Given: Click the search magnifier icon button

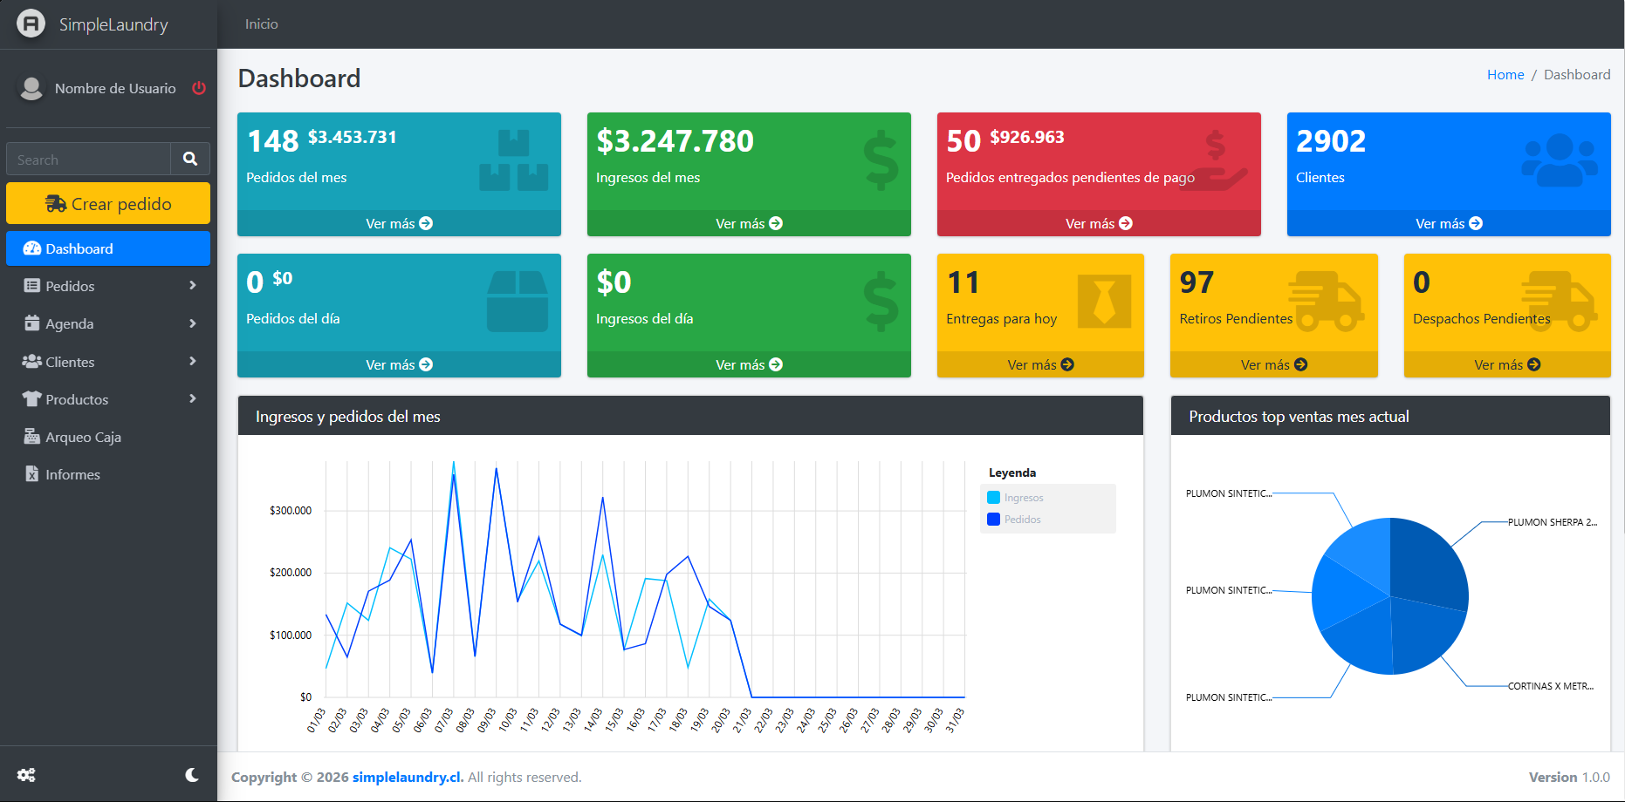Looking at the screenshot, I should 190,159.
